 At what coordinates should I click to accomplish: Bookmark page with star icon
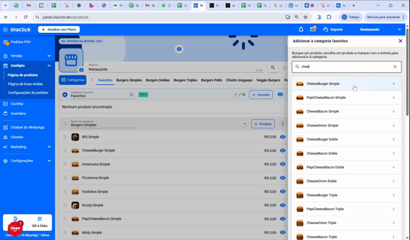tap(305, 17)
